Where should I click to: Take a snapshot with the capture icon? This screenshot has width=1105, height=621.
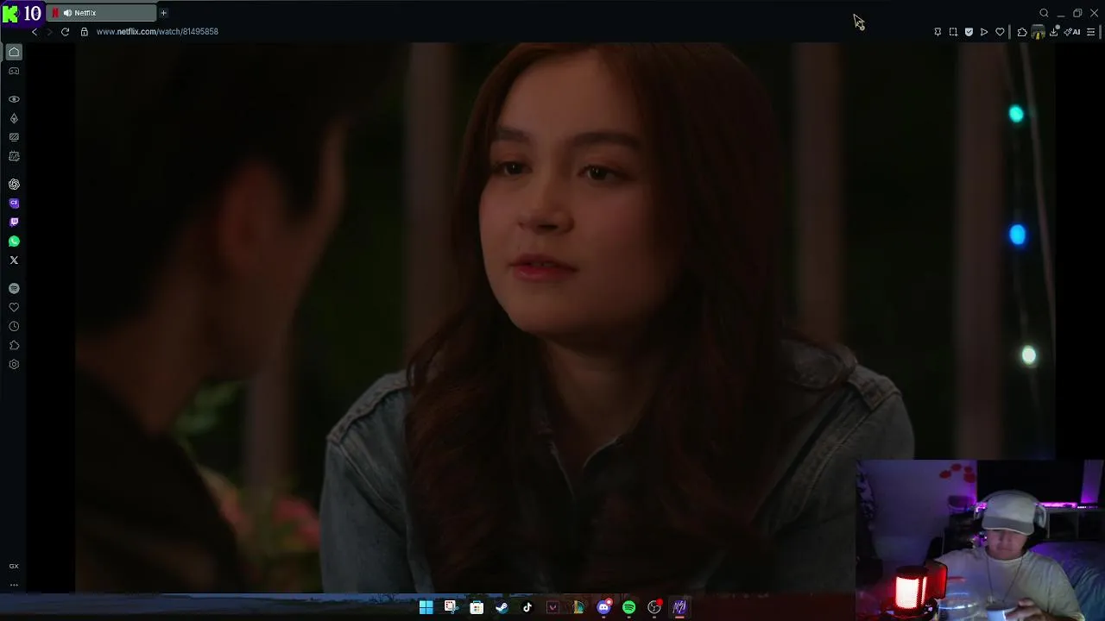pyautogui.click(x=953, y=32)
